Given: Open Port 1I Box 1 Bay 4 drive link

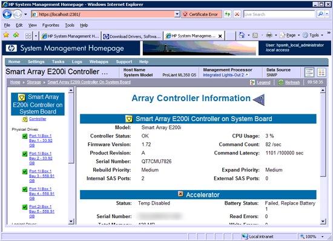Looking at the screenshot, I should pos(42,193).
